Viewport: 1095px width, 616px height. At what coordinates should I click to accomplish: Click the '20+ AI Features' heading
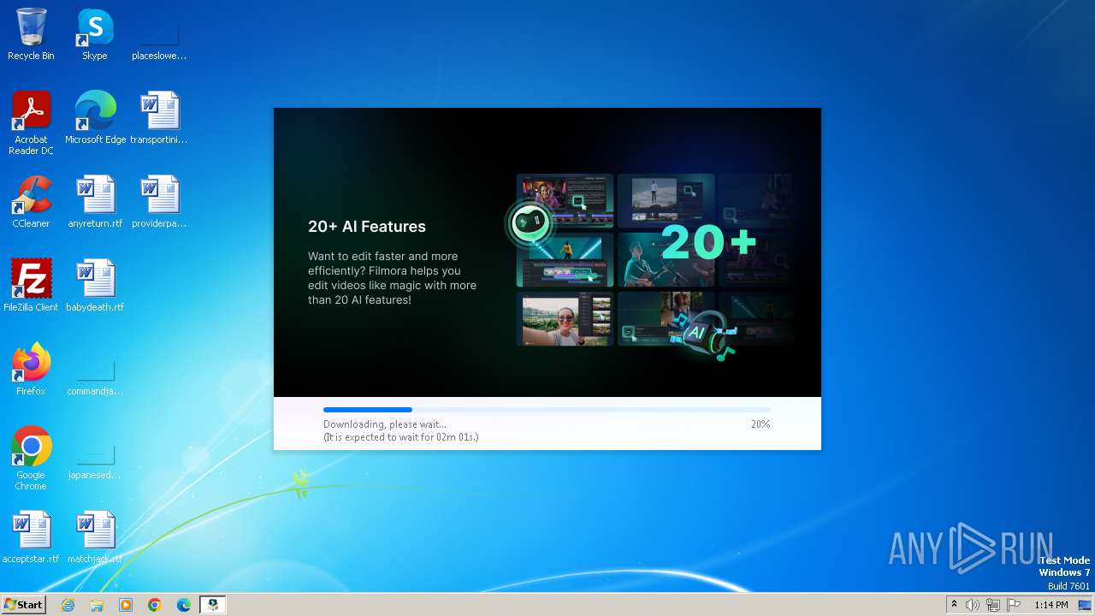pyautogui.click(x=367, y=227)
